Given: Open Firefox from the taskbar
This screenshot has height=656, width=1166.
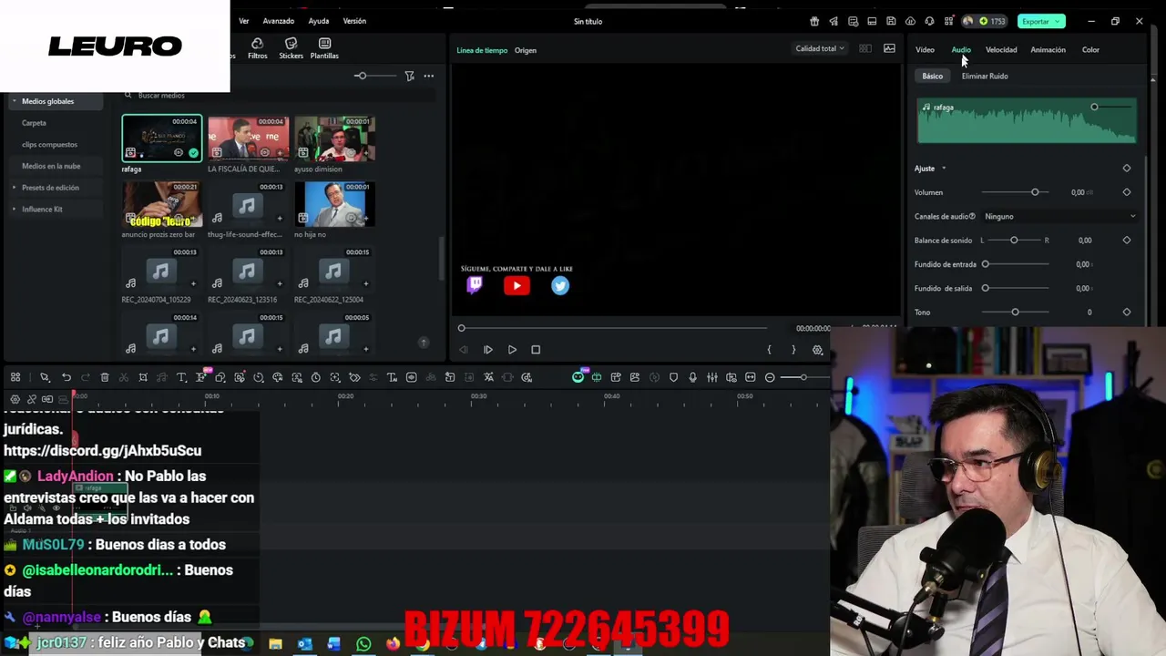Looking at the screenshot, I should 393,644.
